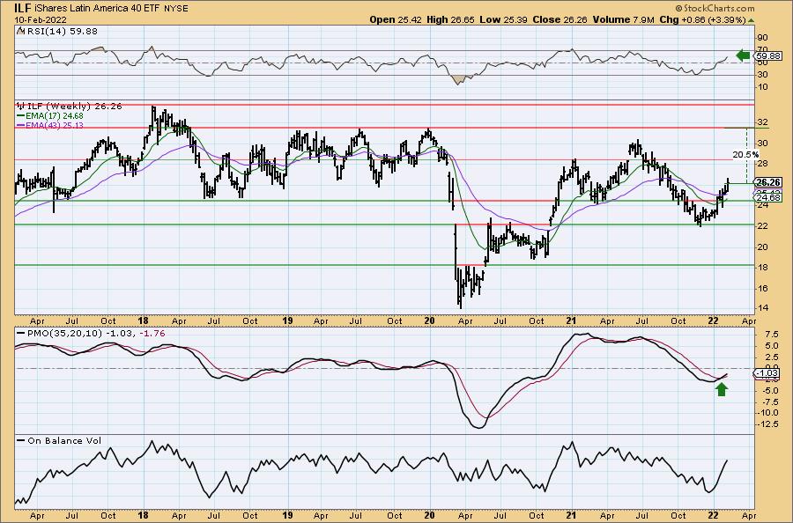The width and height of the screenshot is (793, 523).
Task: Click the 22 year label on price axis
Action: 713,320
